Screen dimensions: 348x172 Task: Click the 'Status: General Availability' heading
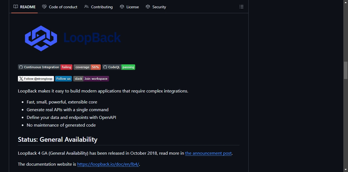tap(58, 140)
